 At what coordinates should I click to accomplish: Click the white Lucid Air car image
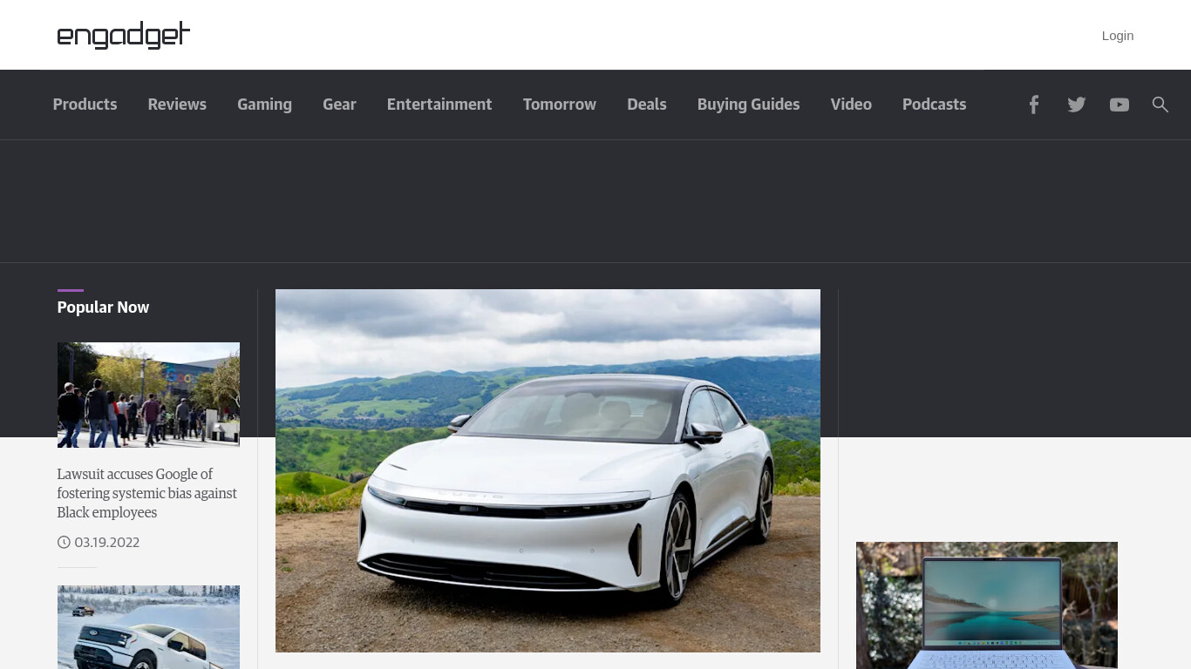(548, 470)
